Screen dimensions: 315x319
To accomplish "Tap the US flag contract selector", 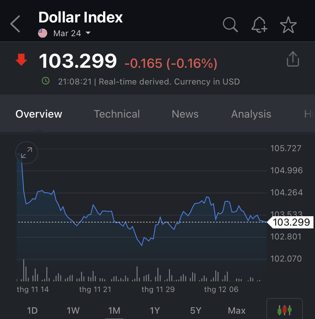I will (x=43, y=33).
